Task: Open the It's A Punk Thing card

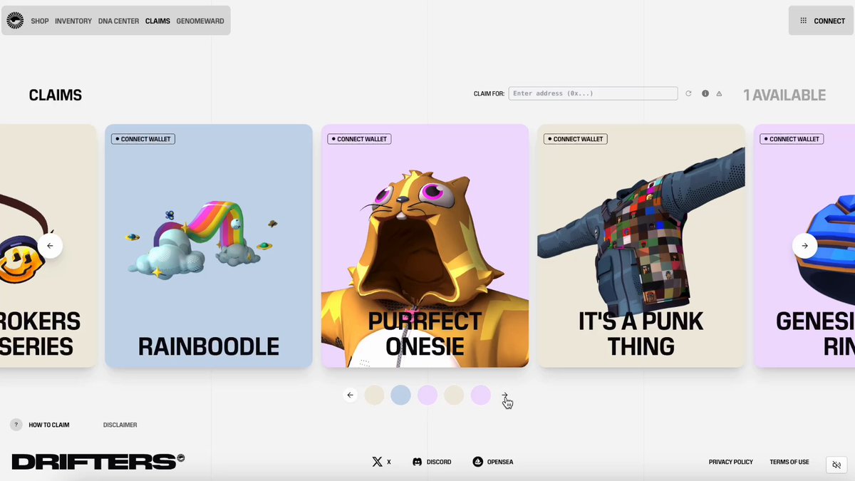Action: [641, 246]
